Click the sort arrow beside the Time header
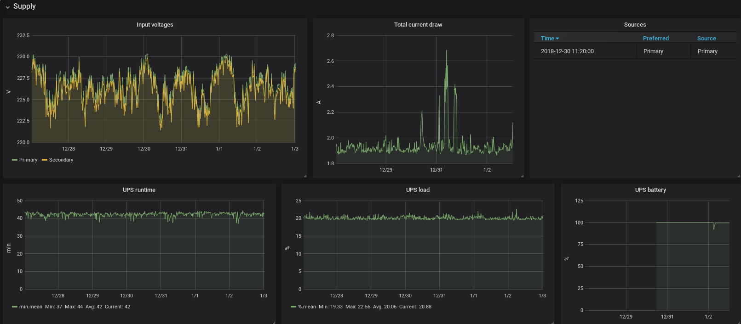741x324 pixels. click(x=557, y=39)
